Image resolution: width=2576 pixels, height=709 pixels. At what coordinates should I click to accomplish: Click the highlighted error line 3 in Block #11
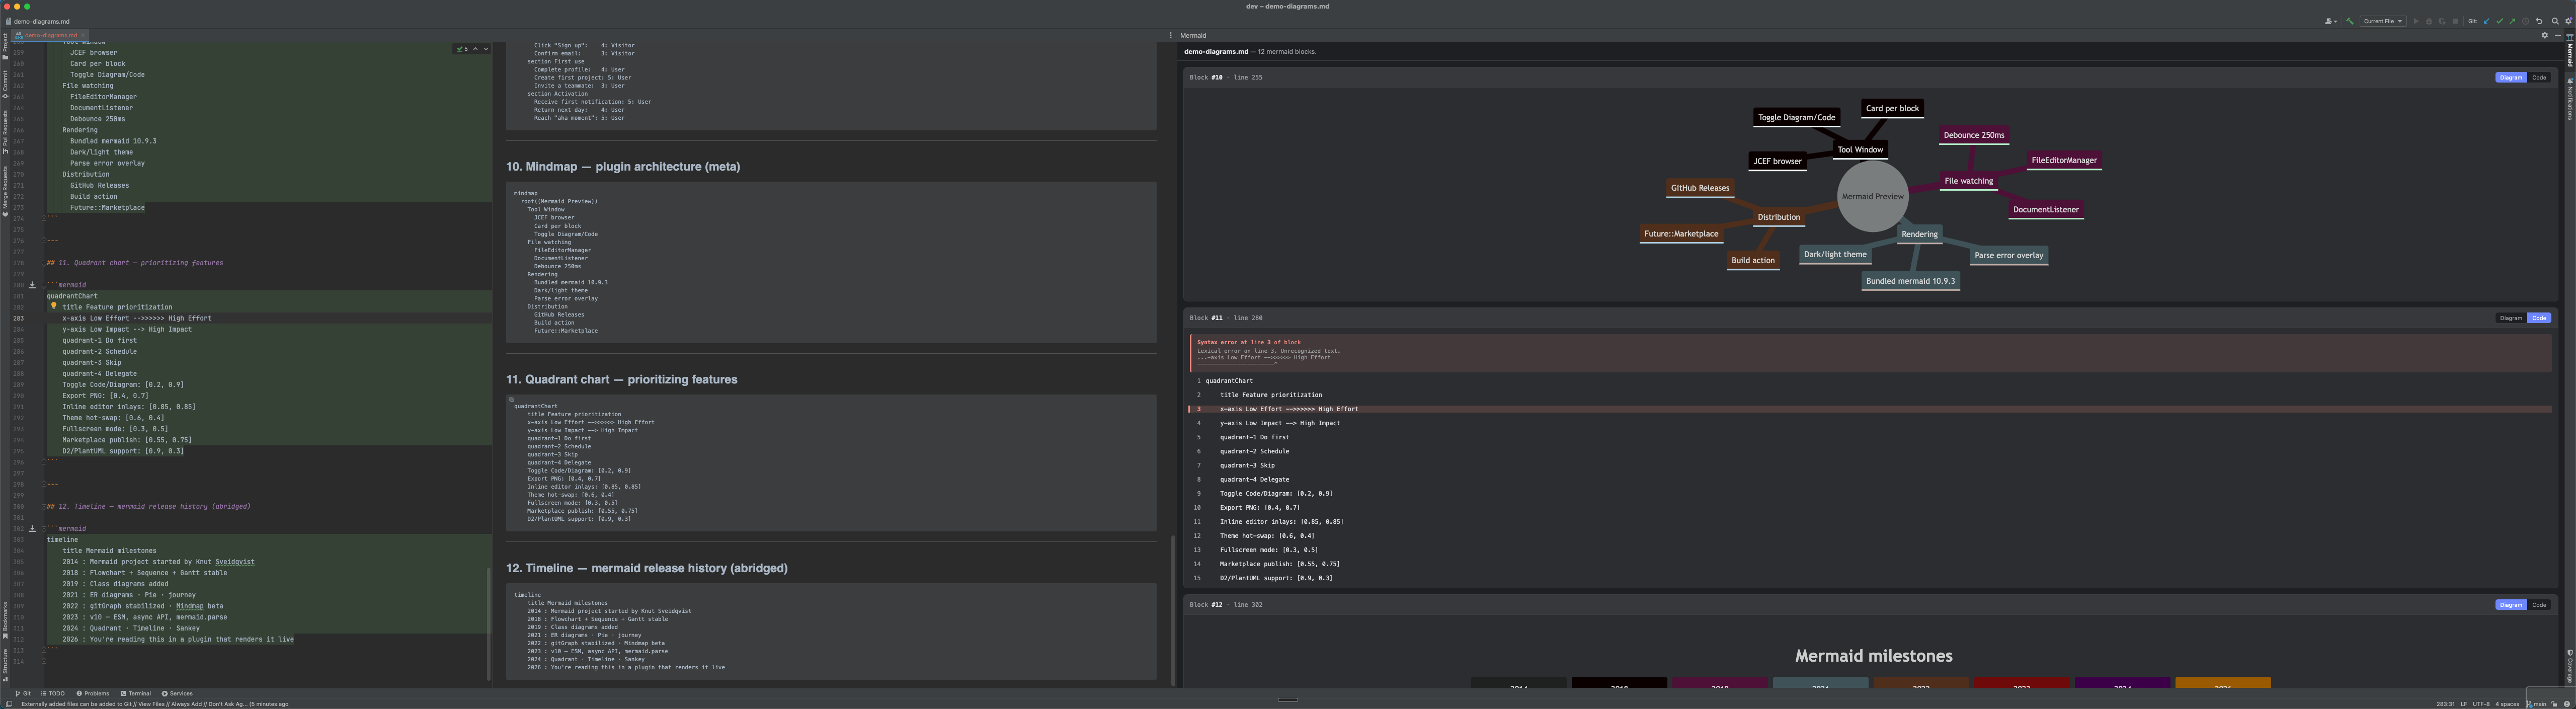click(x=1869, y=409)
